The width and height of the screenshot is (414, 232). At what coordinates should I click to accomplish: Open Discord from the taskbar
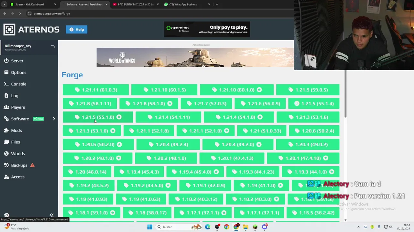[265, 227]
